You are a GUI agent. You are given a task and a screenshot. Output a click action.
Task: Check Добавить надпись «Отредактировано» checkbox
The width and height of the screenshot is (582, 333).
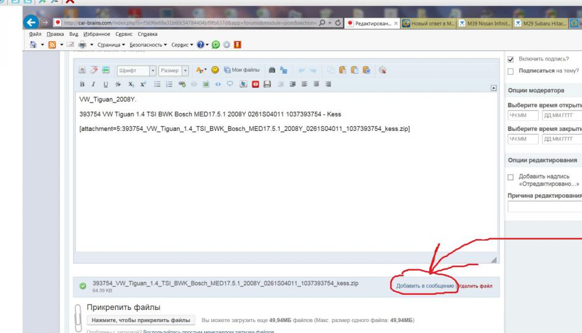511,177
